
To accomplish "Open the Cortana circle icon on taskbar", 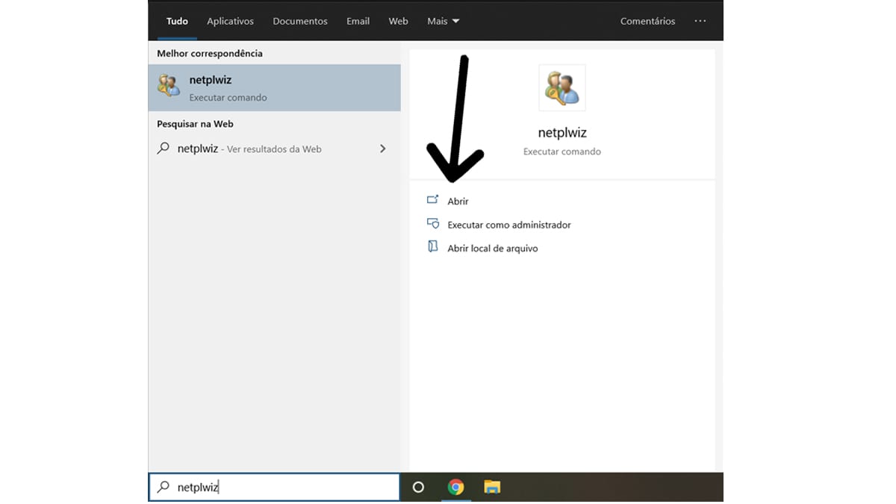I will pyautogui.click(x=418, y=487).
